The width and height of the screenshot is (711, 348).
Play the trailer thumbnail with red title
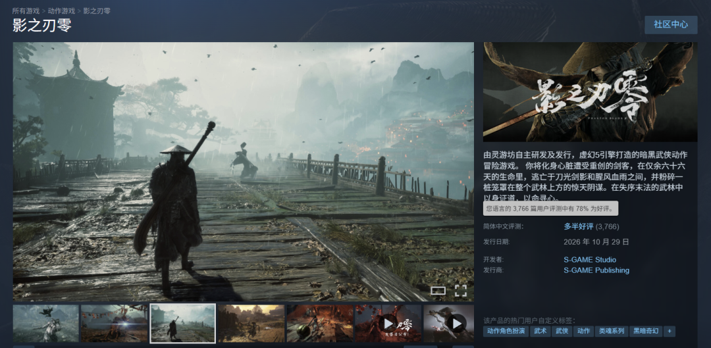click(388, 324)
